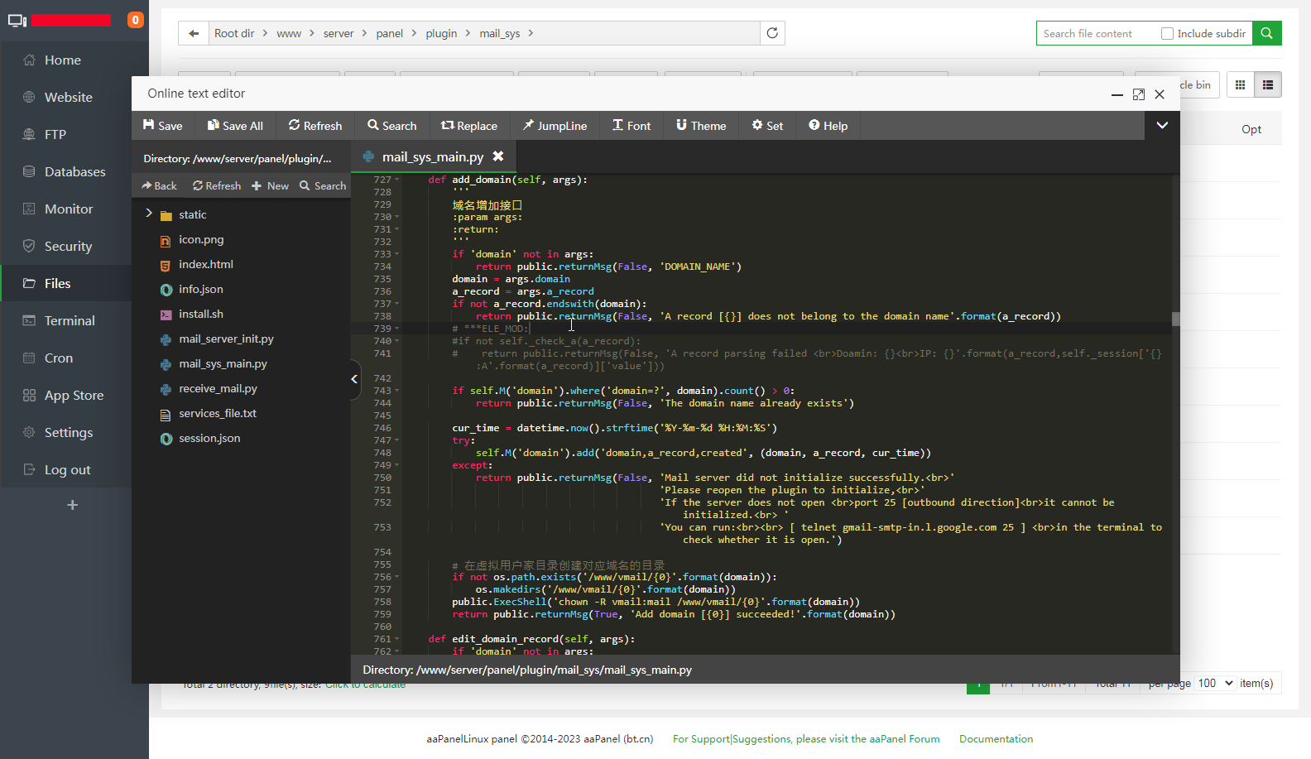Click the back arrow in path bar

(194, 33)
